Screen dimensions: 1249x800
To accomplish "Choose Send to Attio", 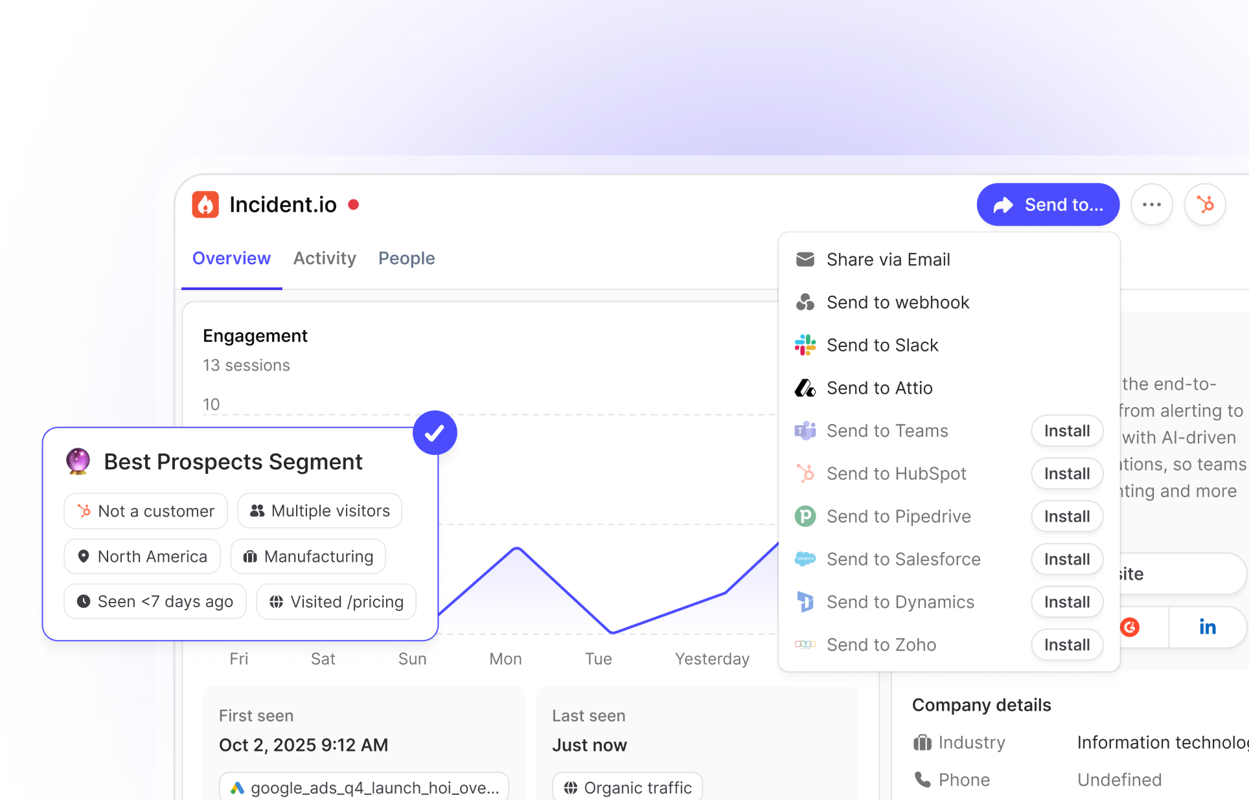I will (879, 388).
